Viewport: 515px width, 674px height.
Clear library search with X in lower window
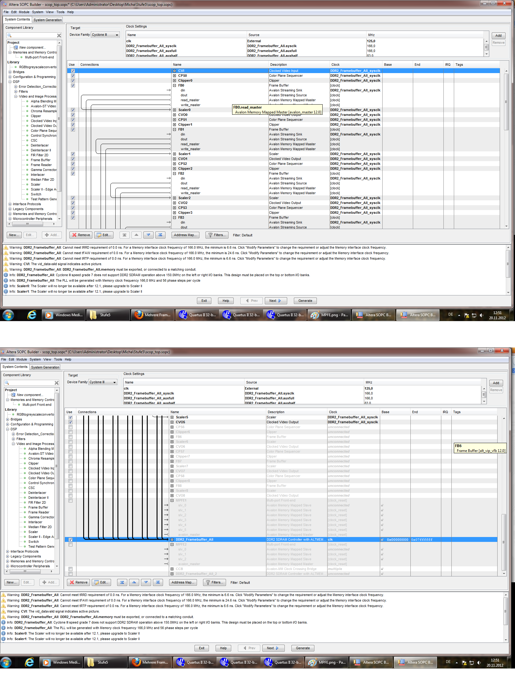(x=56, y=383)
